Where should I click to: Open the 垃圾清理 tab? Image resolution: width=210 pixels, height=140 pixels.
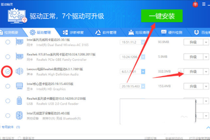point(139,33)
